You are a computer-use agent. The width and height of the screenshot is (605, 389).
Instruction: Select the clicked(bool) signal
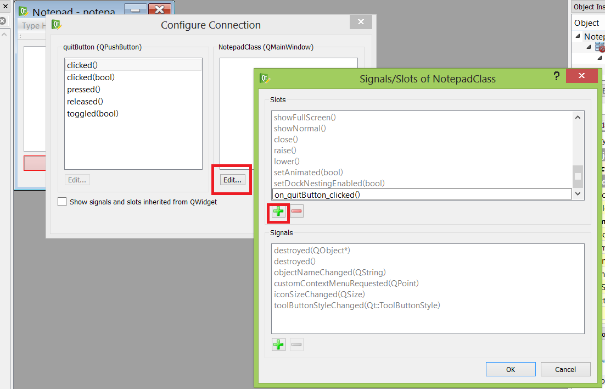coord(133,77)
